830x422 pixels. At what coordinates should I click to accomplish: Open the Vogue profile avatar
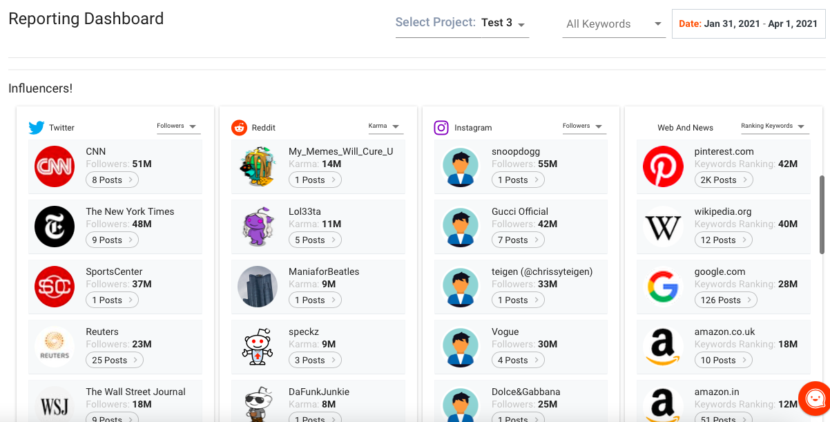click(461, 347)
